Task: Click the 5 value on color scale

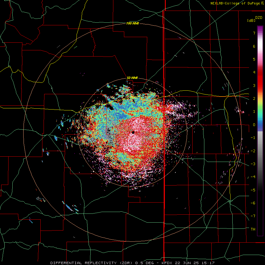Action: (x=254, y=59)
